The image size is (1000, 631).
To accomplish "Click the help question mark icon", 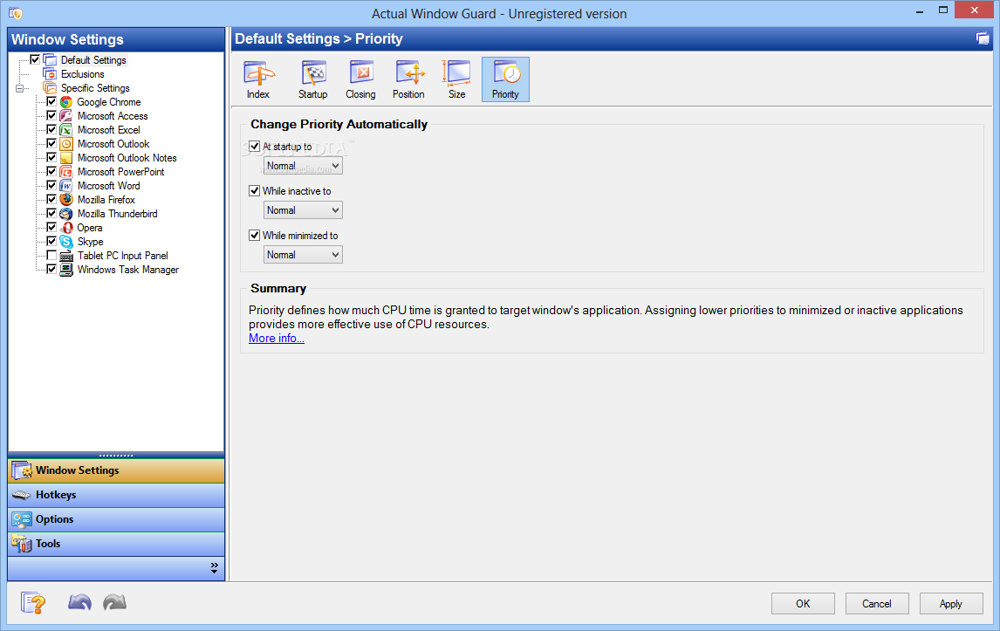I will pyautogui.click(x=33, y=602).
